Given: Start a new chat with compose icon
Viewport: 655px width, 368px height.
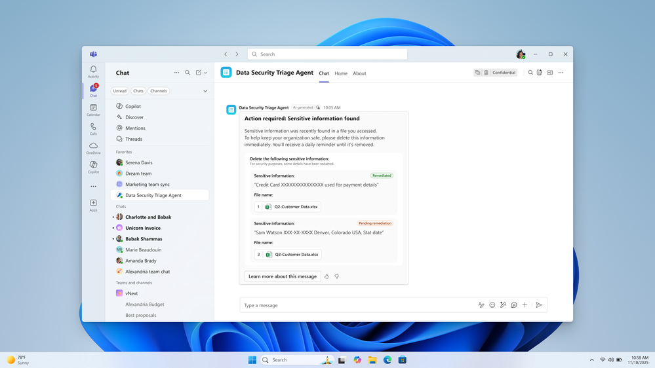Looking at the screenshot, I should [x=199, y=73].
